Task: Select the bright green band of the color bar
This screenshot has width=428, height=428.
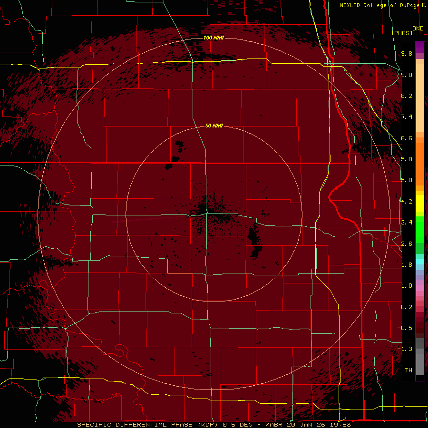Action: coord(420,229)
